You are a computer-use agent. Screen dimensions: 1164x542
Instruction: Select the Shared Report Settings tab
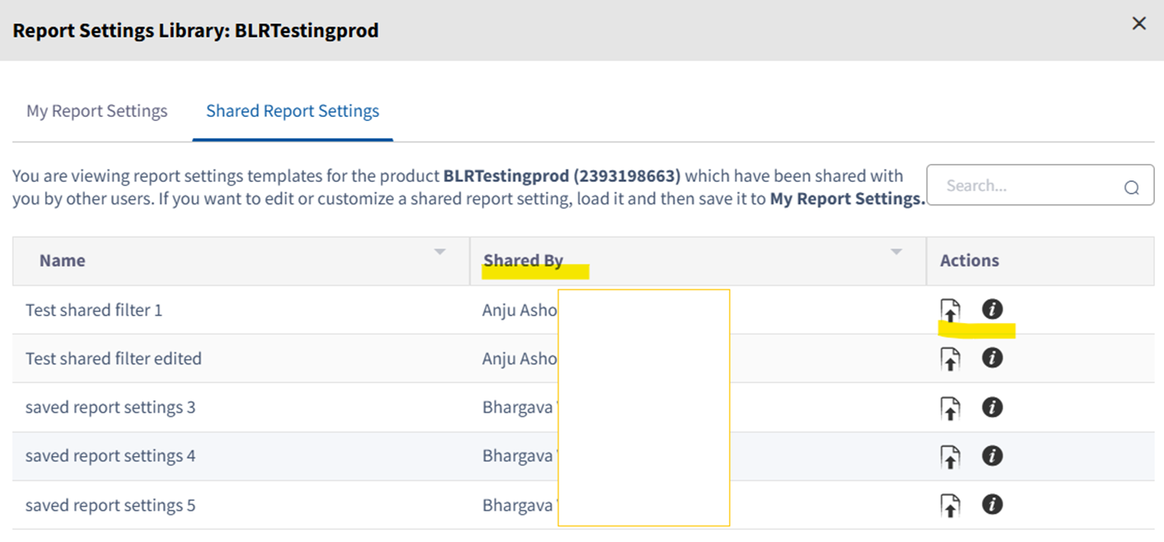292,111
